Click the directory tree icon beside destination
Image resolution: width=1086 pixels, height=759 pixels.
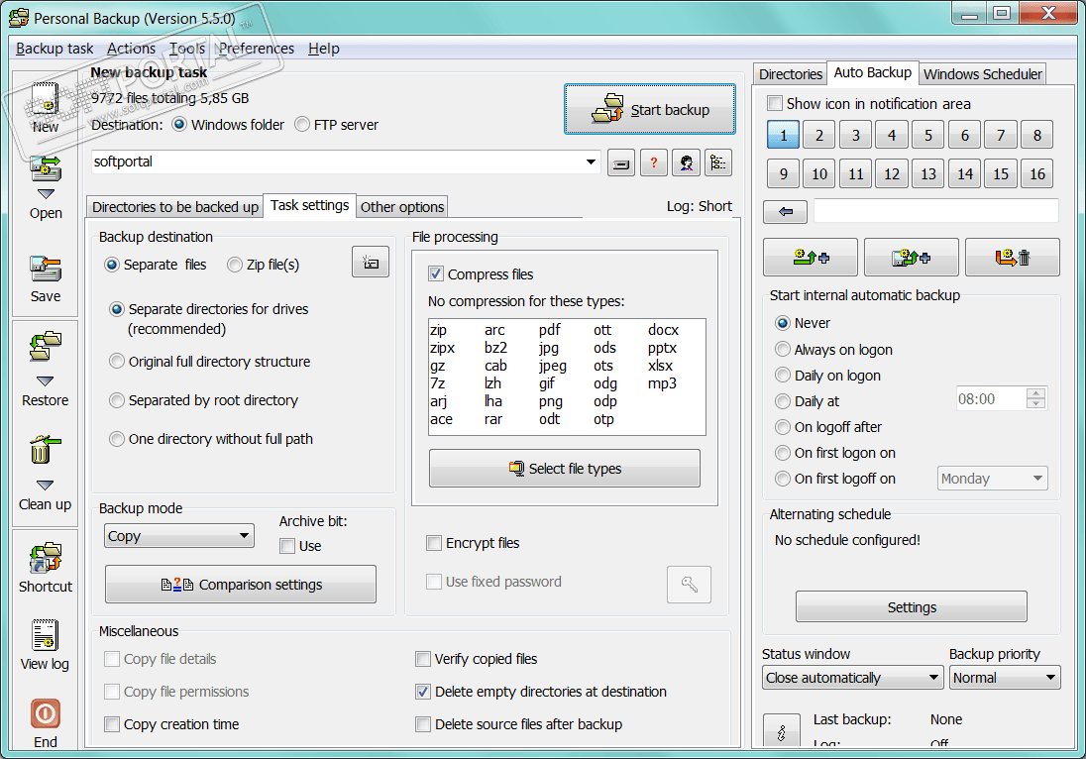(x=719, y=163)
